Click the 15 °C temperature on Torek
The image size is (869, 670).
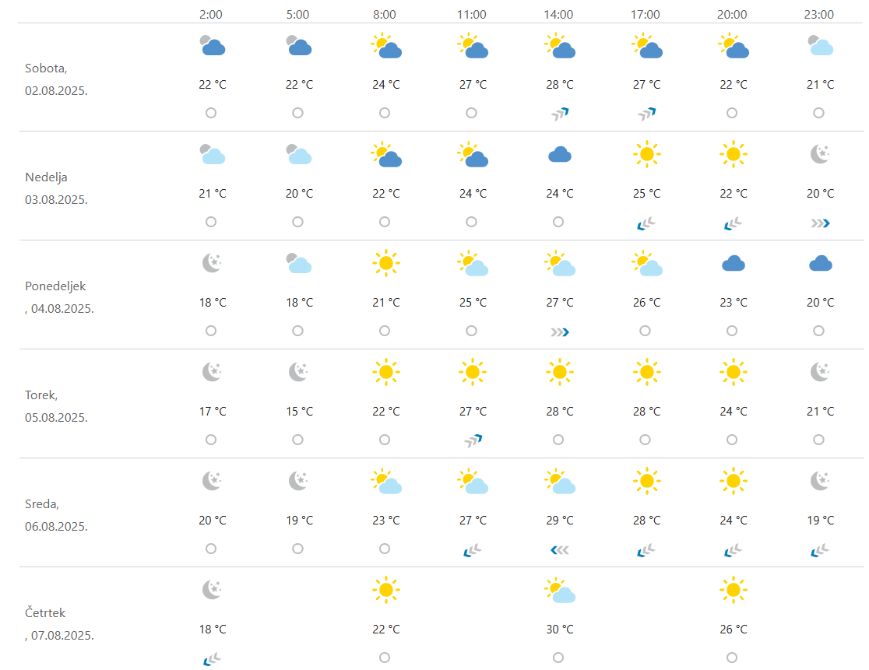click(x=298, y=411)
